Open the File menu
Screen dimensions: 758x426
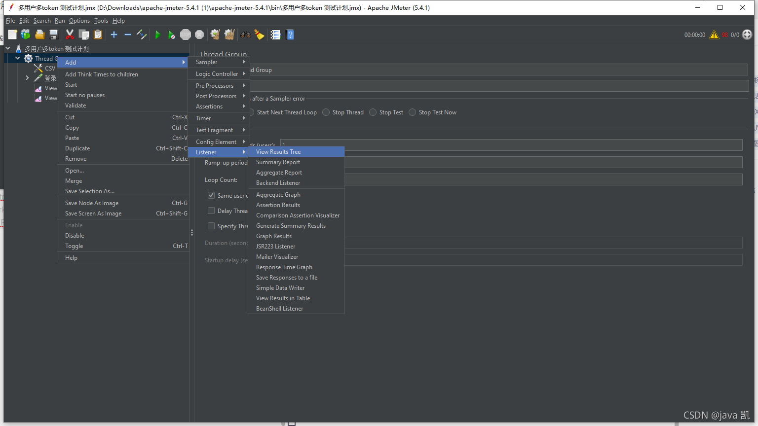[10, 21]
